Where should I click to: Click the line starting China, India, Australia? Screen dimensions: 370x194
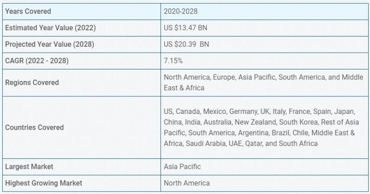point(261,122)
